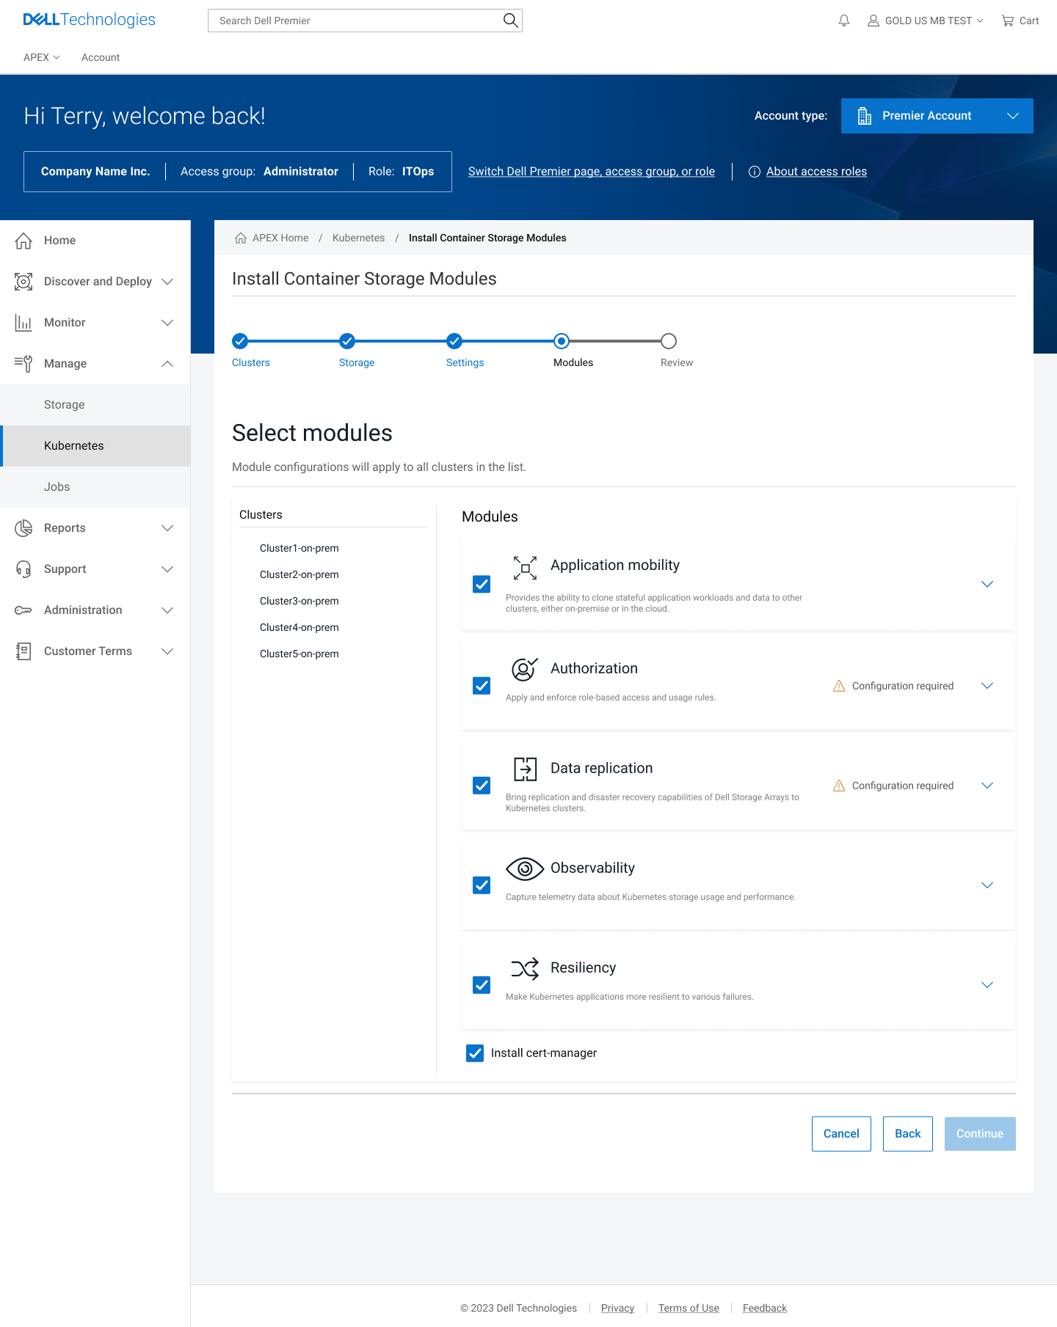Open Switch Dell Premier page link
Image resolution: width=1057 pixels, height=1327 pixels.
592,172
